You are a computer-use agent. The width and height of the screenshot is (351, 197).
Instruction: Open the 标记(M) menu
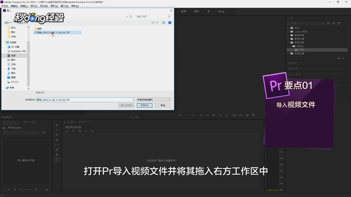(44, 6)
